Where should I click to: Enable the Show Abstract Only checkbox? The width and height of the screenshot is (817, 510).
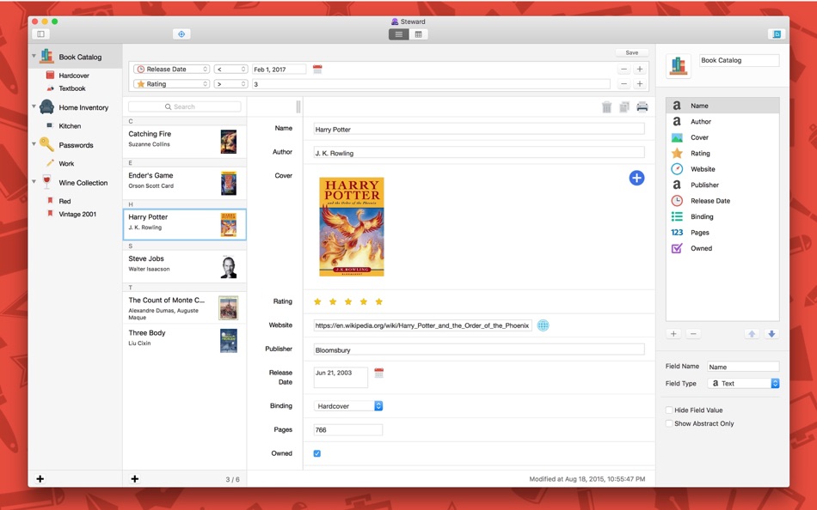click(669, 423)
